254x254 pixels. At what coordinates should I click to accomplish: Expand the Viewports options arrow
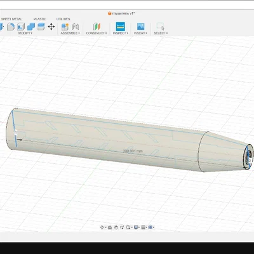click(154, 227)
